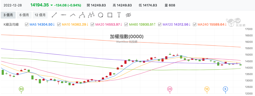Switch to the 6 個月 range
This screenshot has width=255, height=96.
(x=24, y=15)
